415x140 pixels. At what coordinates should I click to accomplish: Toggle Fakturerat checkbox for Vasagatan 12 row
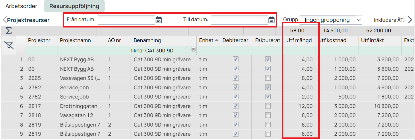[x=268, y=115]
